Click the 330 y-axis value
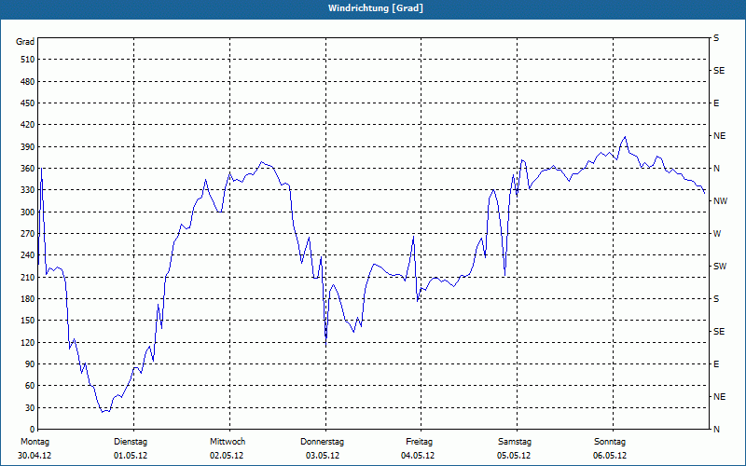This screenshot has width=746, height=466. pos(28,190)
